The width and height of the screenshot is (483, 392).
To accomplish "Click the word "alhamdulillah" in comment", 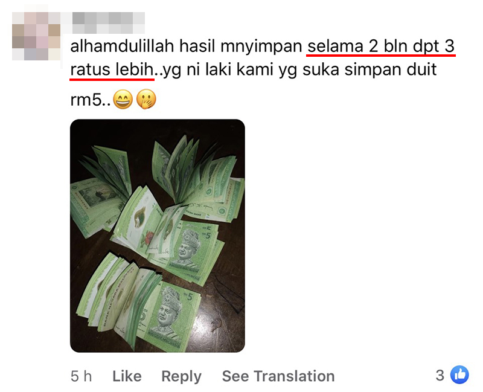I will pos(123,47).
